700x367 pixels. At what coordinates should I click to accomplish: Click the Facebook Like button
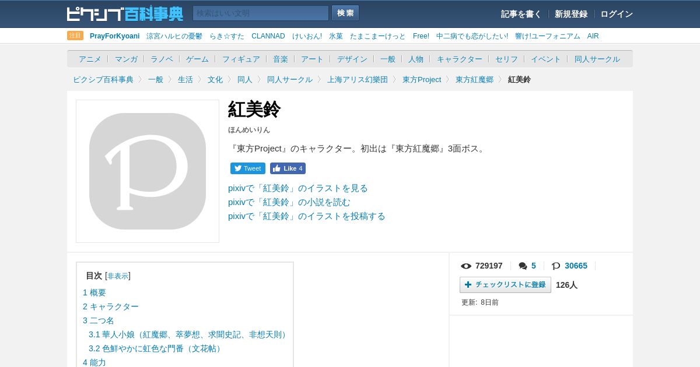click(288, 168)
